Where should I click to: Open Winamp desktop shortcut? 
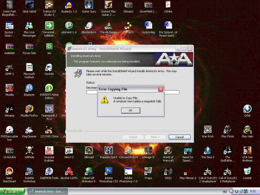pyautogui.click(x=9, y=109)
